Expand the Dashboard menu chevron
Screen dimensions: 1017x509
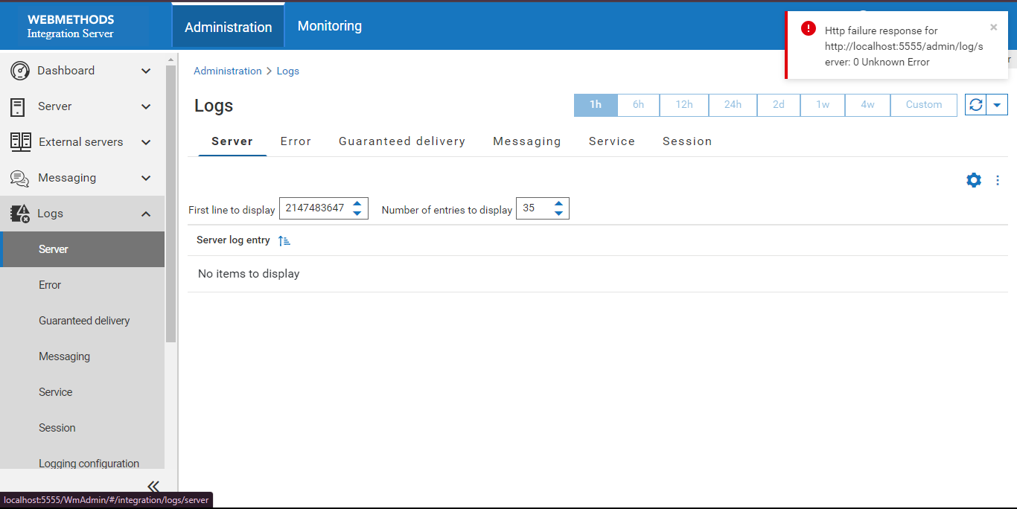(x=146, y=71)
